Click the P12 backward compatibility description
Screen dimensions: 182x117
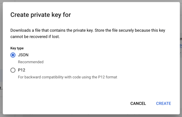pyautogui.click(x=67, y=77)
